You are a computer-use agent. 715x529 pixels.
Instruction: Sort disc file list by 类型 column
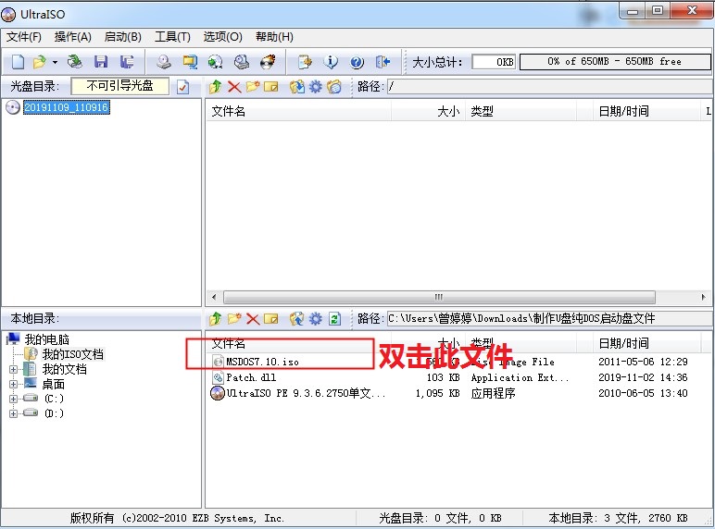pos(521,111)
